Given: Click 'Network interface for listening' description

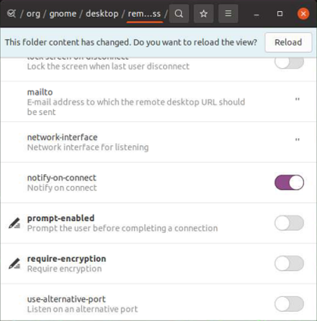Looking at the screenshot, I should (x=88, y=147).
